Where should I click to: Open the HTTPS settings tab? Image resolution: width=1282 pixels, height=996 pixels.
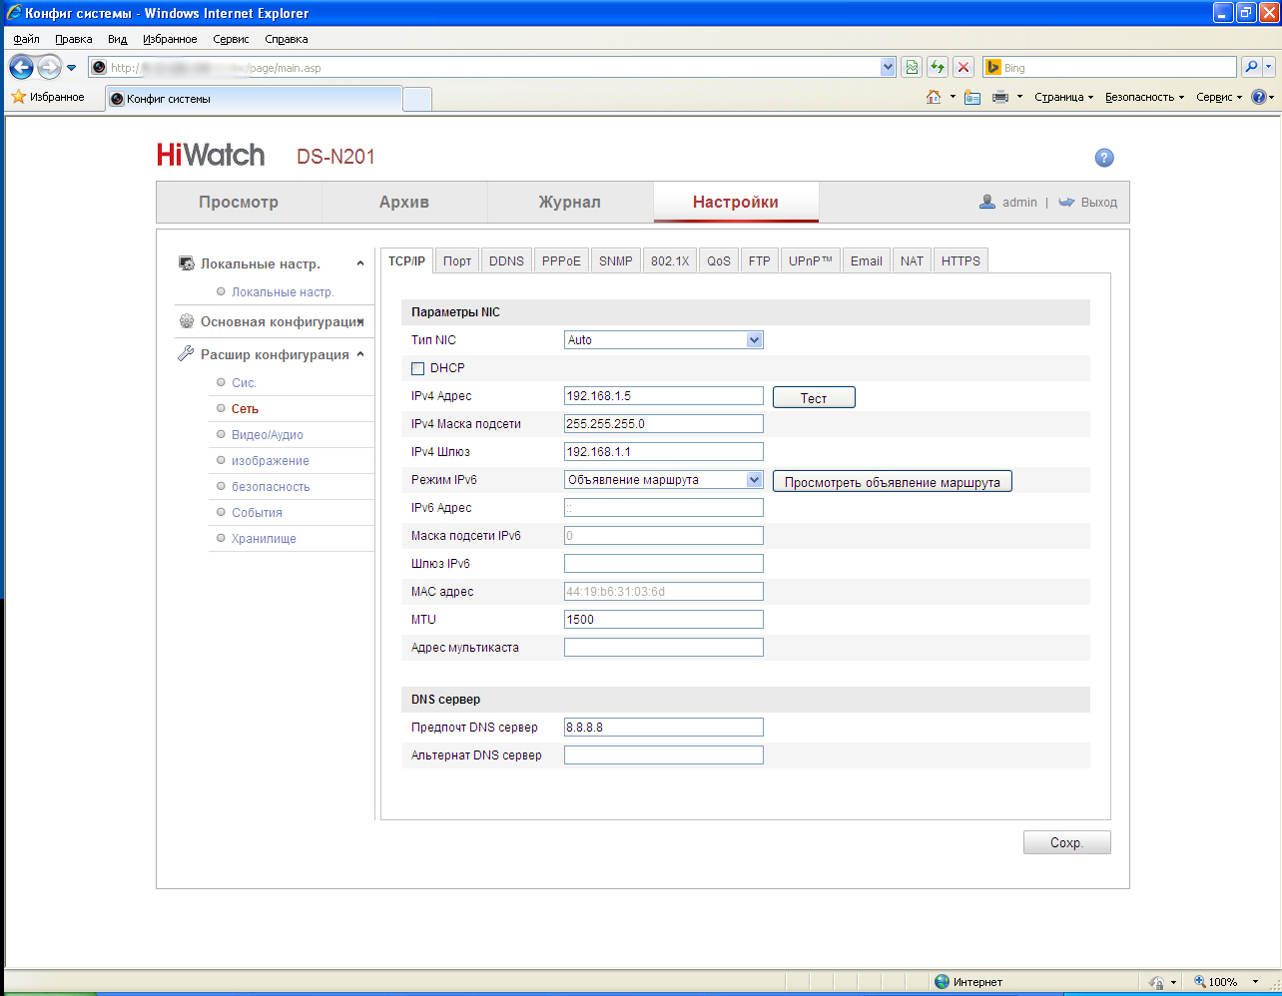pyautogui.click(x=961, y=260)
